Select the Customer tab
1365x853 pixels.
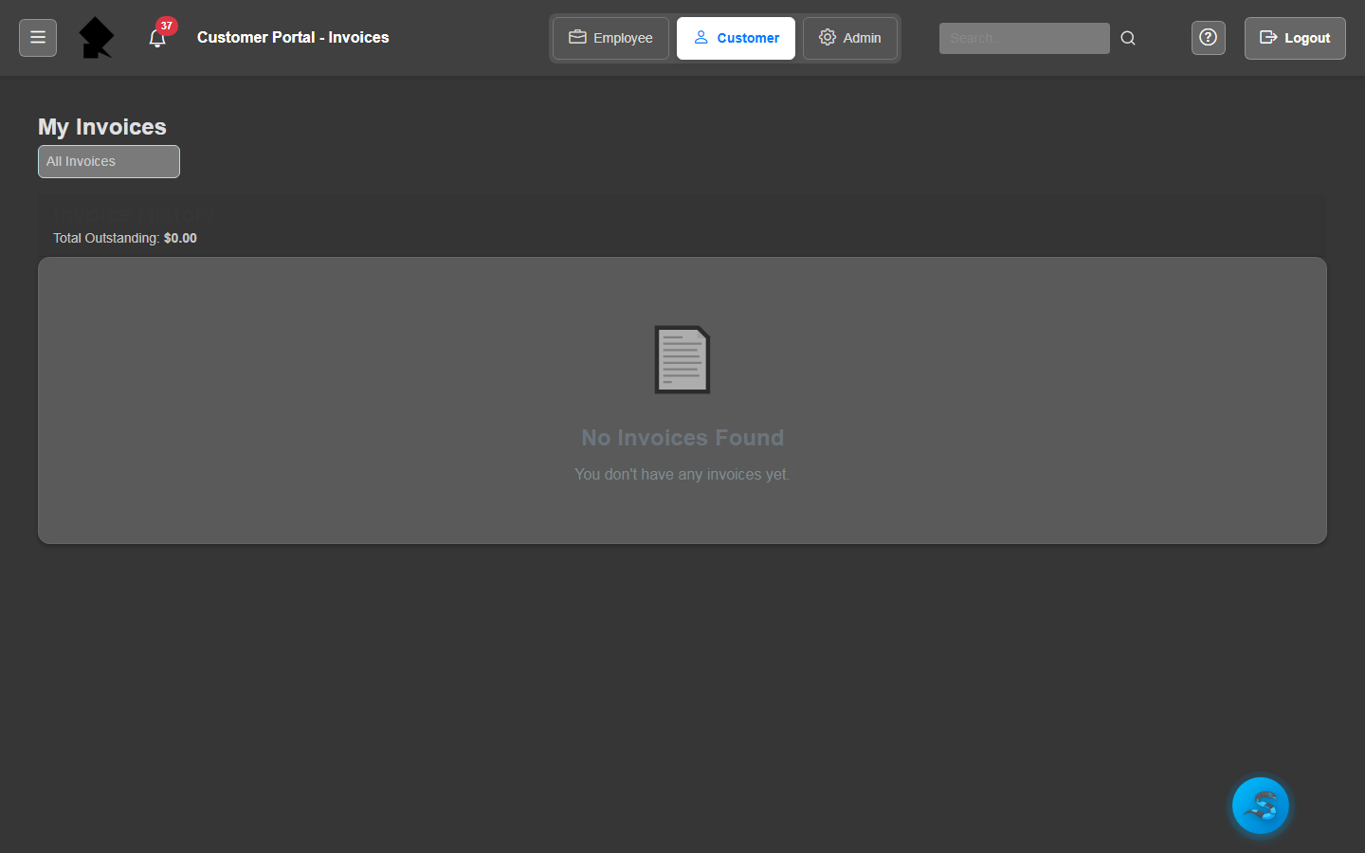tap(736, 38)
